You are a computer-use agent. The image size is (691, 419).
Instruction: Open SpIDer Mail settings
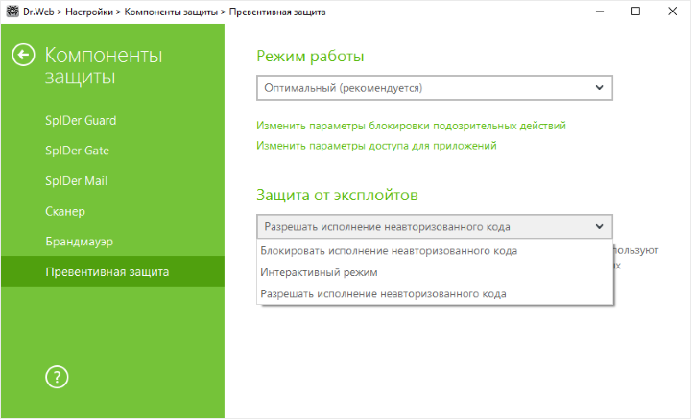pos(76,181)
